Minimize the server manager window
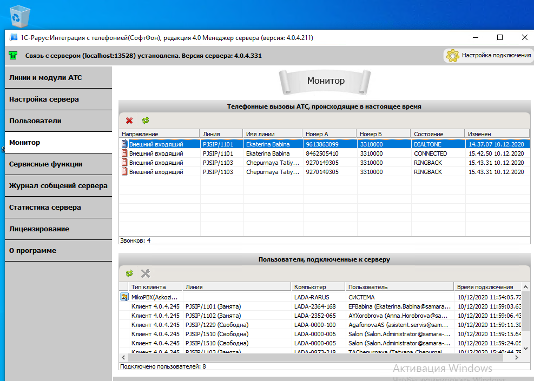This screenshot has height=381, width=534. (476, 37)
